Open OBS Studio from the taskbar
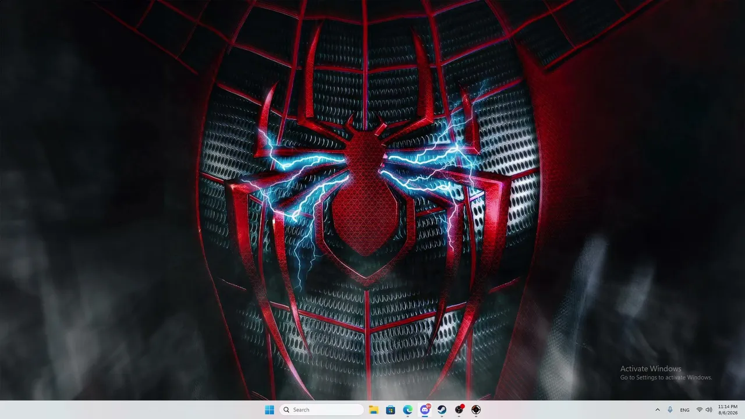Viewport: 745px width, 419px height. point(459,410)
